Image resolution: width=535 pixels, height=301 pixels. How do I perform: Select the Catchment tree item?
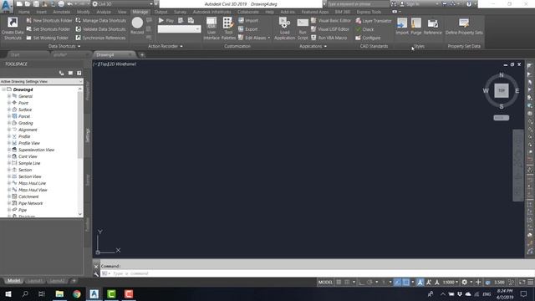28,196
